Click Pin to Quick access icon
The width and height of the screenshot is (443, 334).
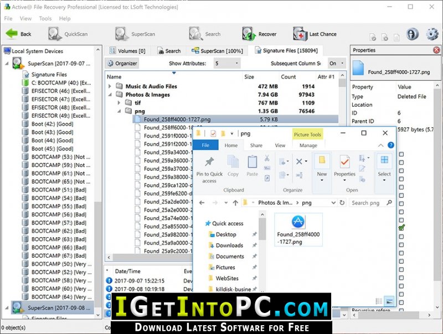pyautogui.click(x=209, y=161)
